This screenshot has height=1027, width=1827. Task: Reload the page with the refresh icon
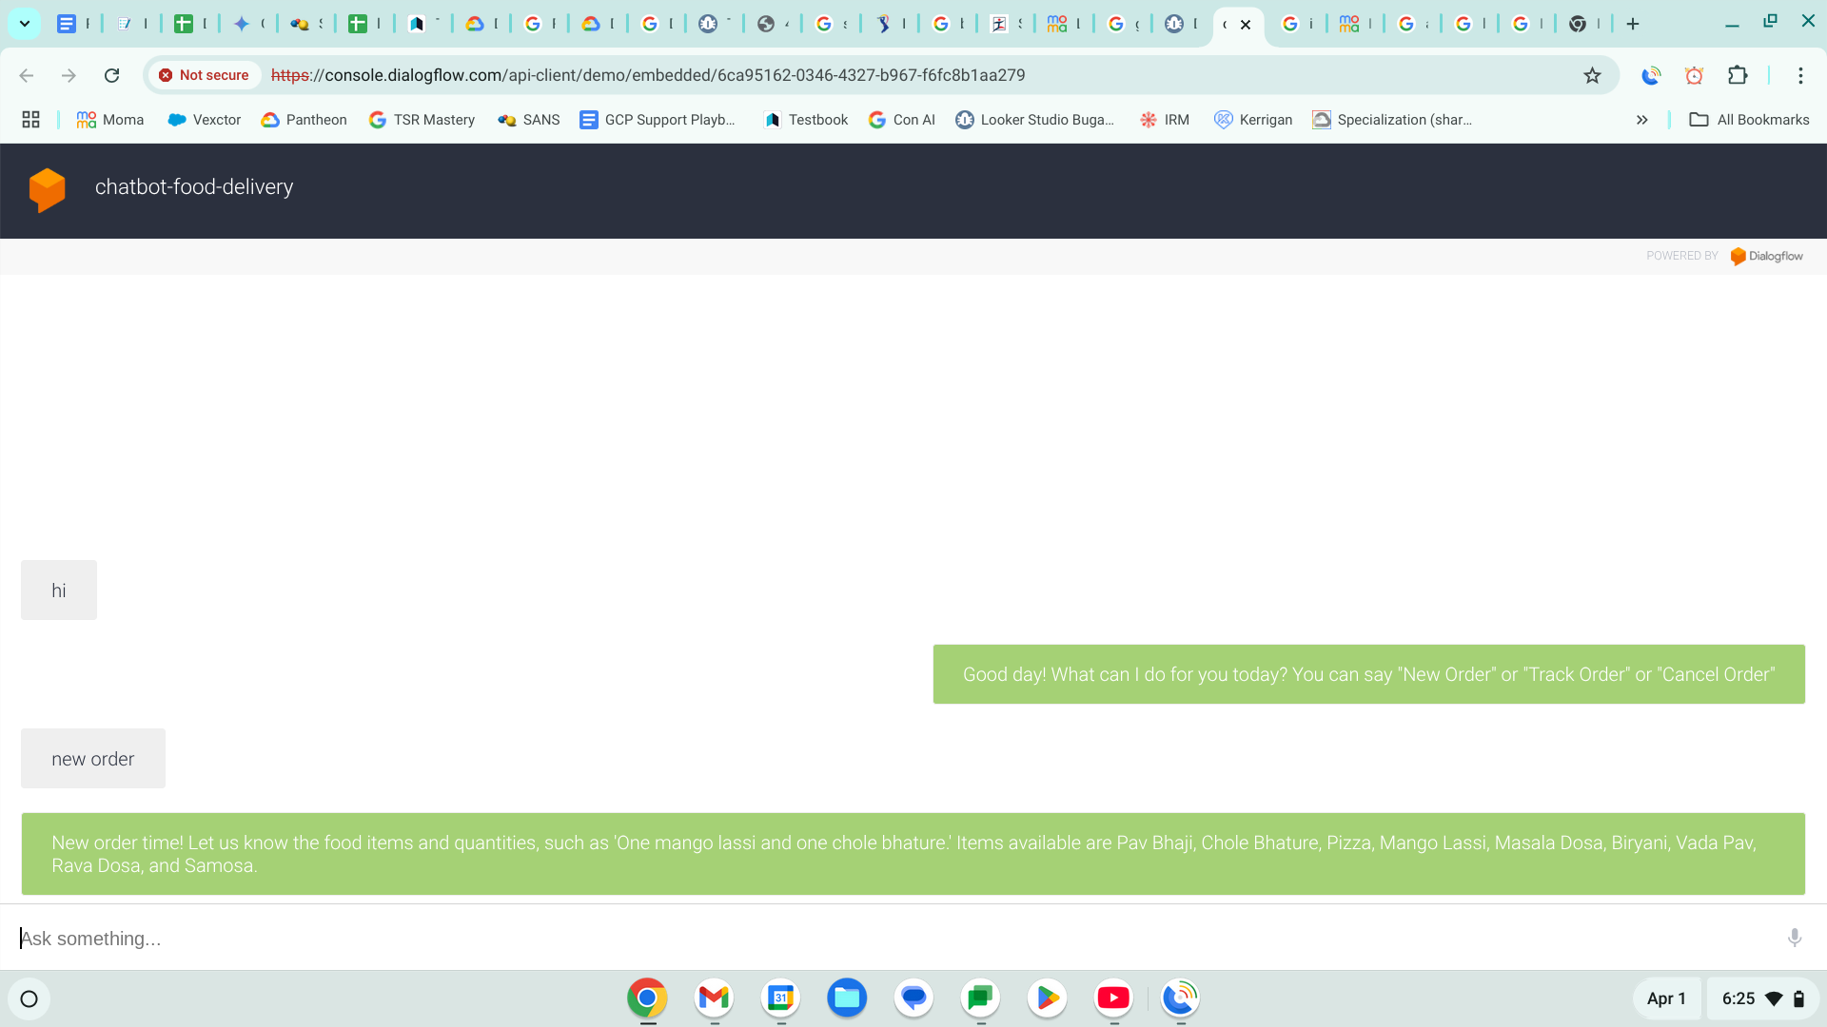coord(111,75)
